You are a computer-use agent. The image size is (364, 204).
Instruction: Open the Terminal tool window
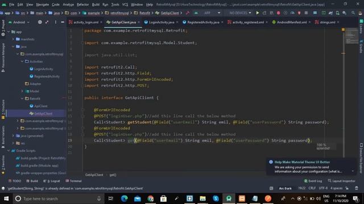pyautogui.click(x=73, y=181)
